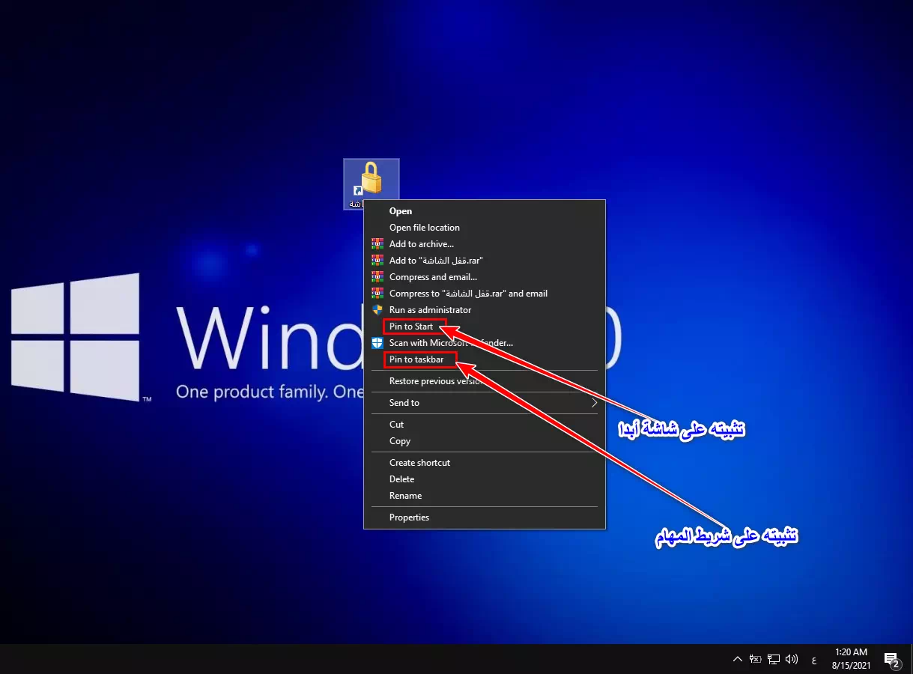913x674 pixels.
Task: Choose Run as administrator
Action: coord(430,310)
